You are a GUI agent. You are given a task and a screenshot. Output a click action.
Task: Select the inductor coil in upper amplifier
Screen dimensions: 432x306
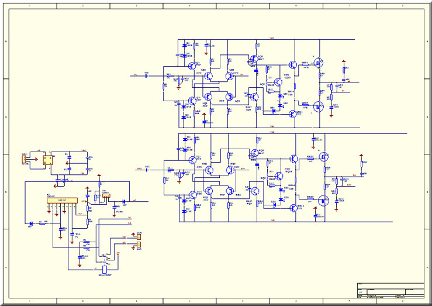coord(267,83)
